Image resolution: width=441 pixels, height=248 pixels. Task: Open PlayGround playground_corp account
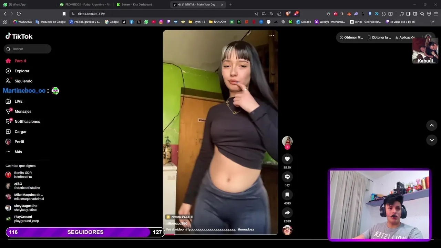[22, 219]
